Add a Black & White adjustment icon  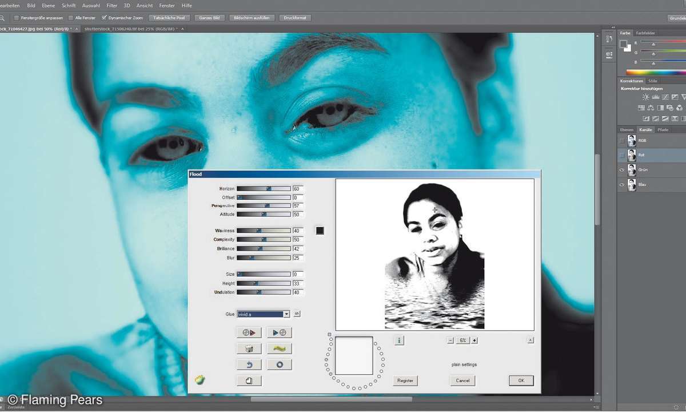(x=660, y=108)
